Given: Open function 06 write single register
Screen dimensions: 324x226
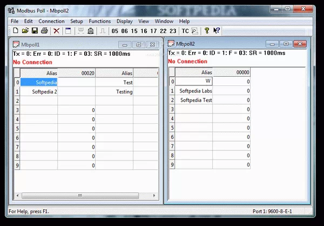Looking at the screenshot, I should coord(124,31).
